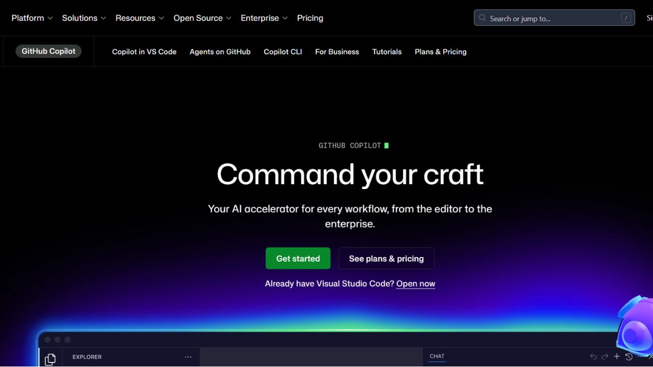The height and width of the screenshot is (367, 653).
Task: Click the EXPLORER panel heading
Action: (x=87, y=357)
